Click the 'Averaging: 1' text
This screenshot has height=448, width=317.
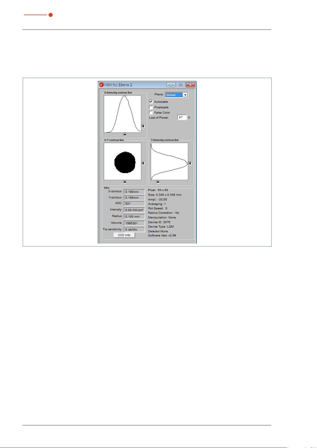click(157, 204)
